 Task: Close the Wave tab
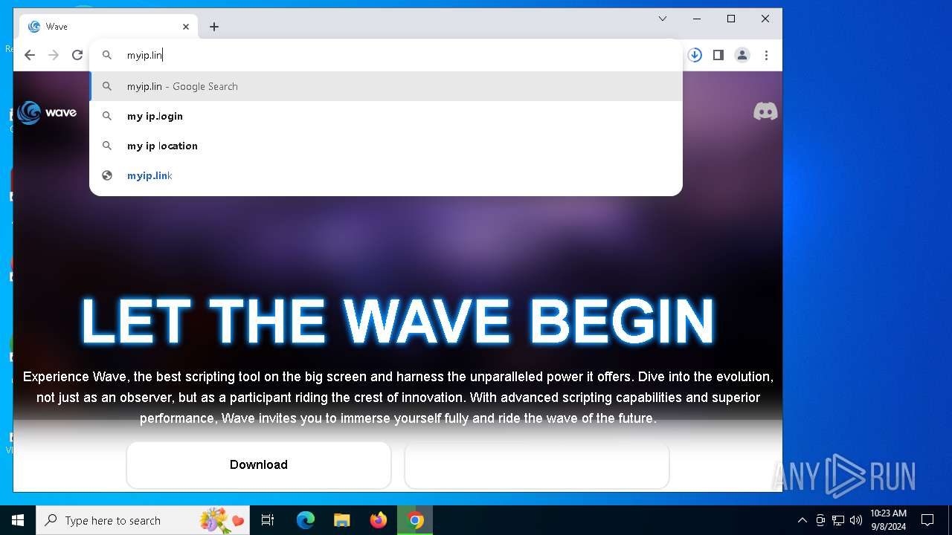(186, 27)
